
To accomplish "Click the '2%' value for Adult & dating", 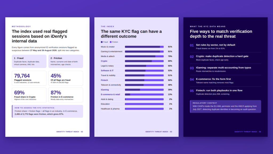I will point(170,99).
